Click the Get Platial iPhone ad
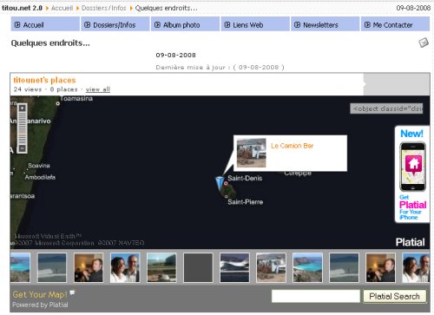The image size is (434, 315). click(412, 174)
